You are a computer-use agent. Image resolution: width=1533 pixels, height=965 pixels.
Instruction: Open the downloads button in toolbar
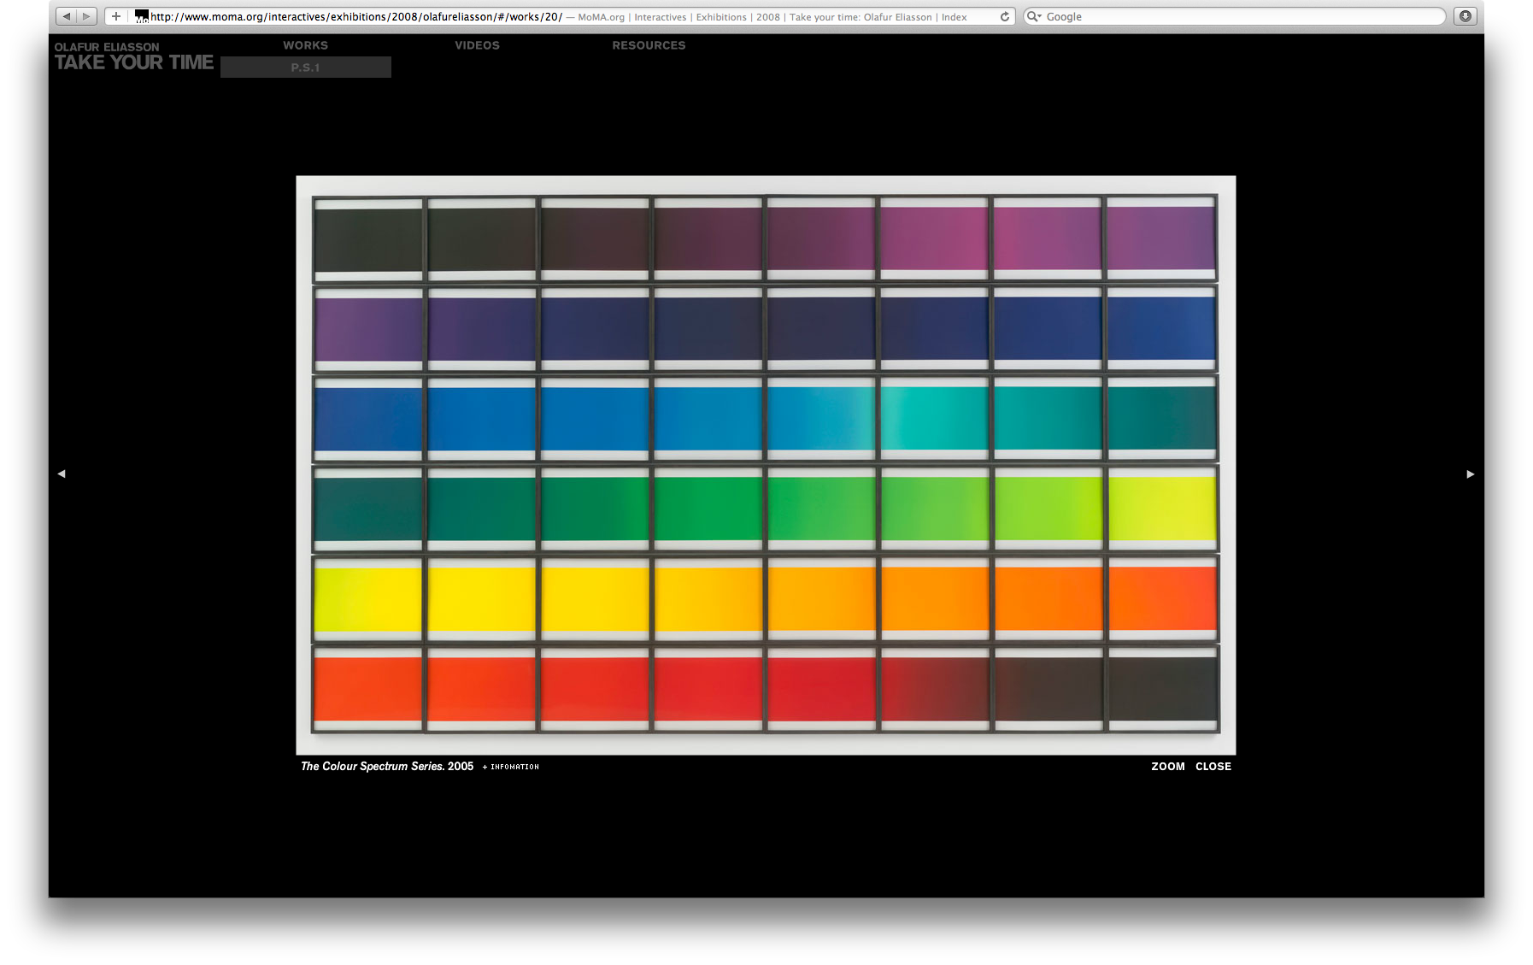(x=1465, y=16)
